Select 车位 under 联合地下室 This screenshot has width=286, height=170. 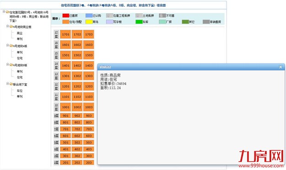[20, 90]
